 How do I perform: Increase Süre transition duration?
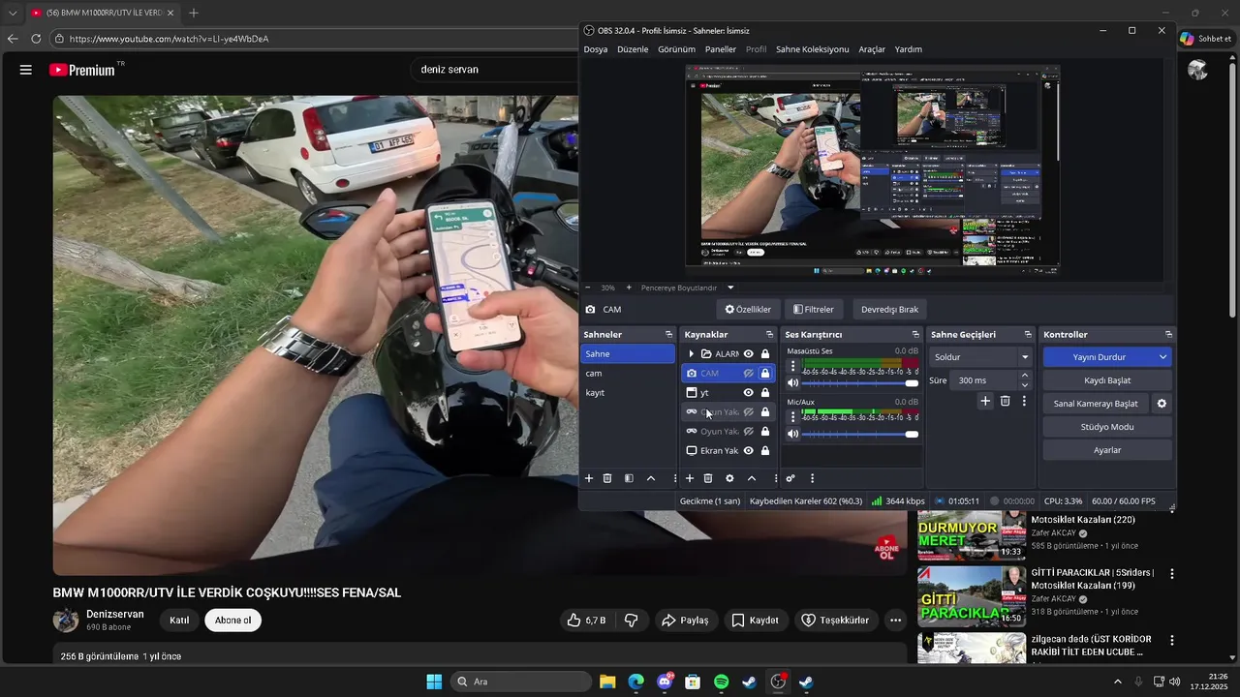(x=1025, y=376)
